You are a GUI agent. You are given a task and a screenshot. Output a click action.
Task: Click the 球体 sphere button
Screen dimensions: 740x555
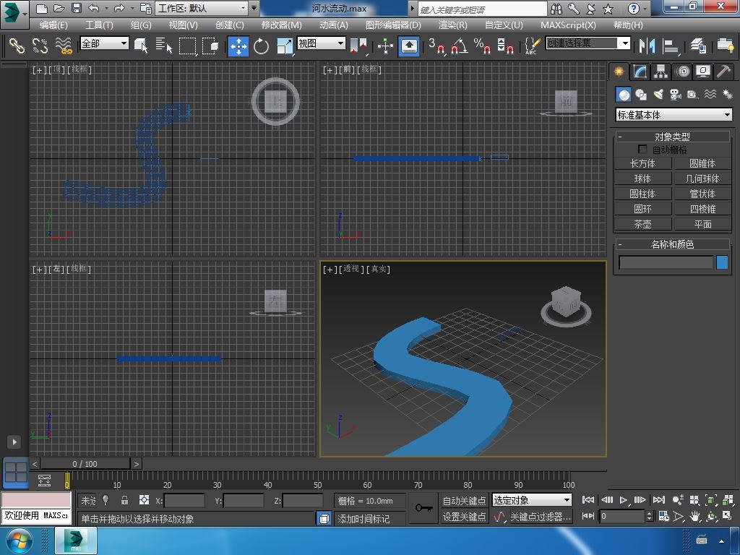642,178
